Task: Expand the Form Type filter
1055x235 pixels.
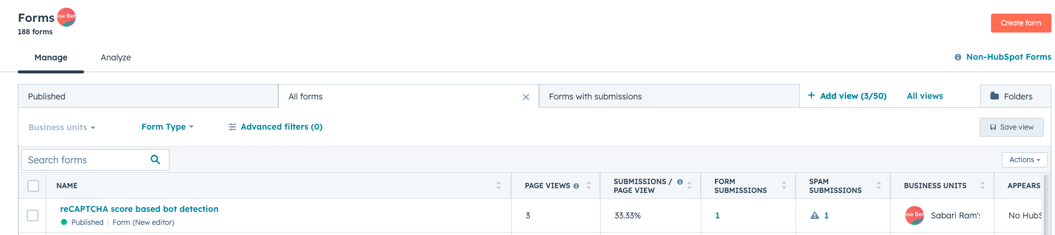Action: point(167,127)
